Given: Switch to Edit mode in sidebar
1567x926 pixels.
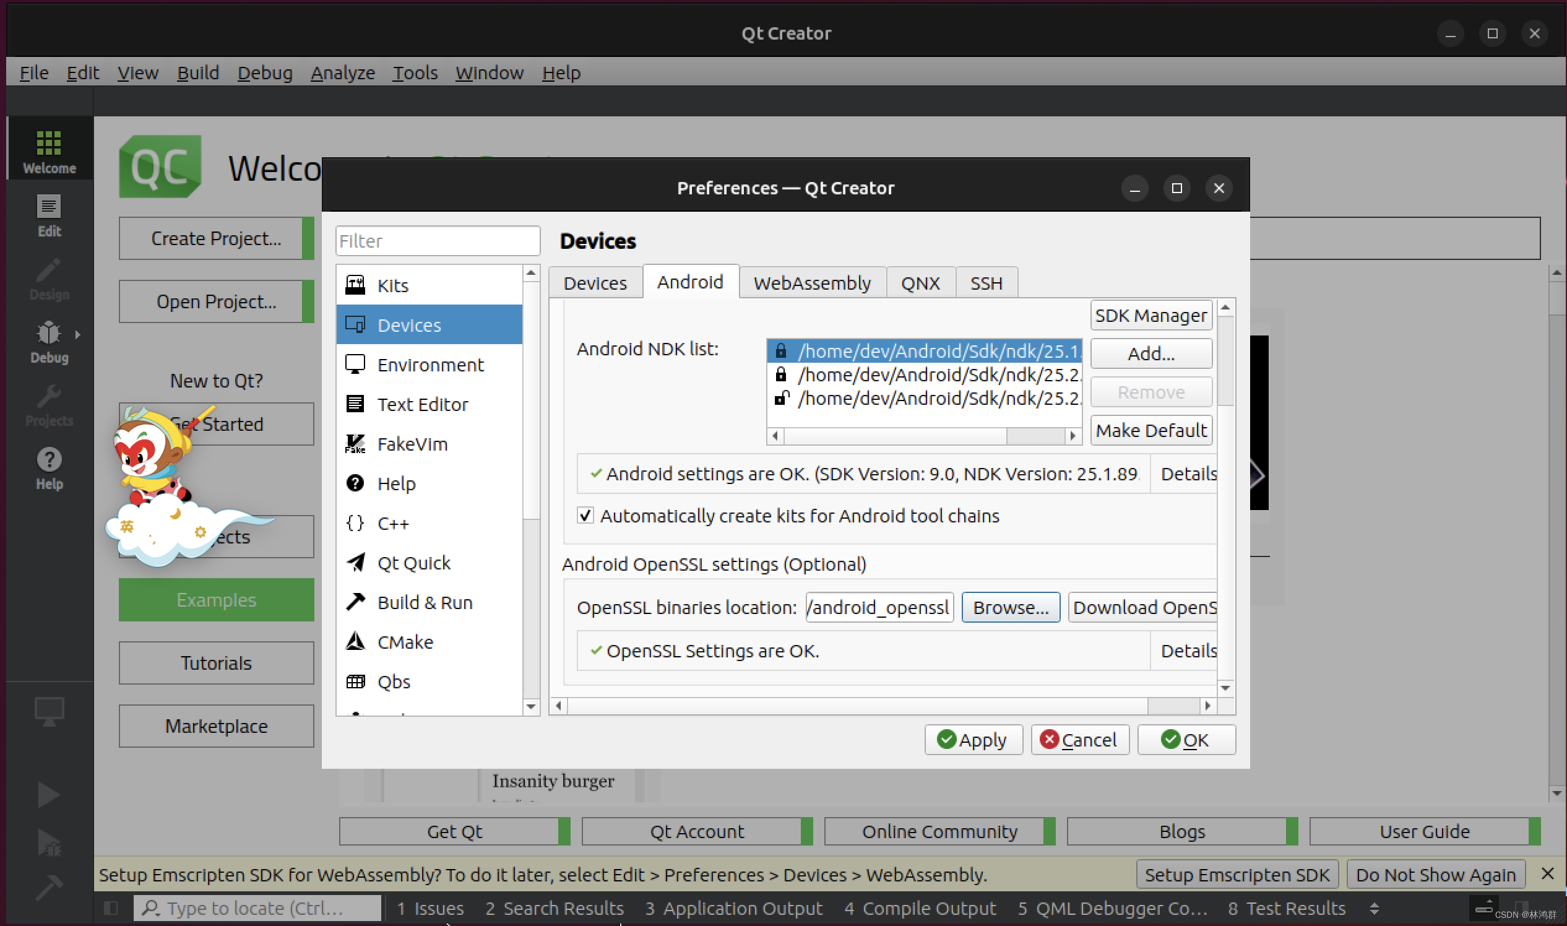Looking at the screenshot, I should tap(50, 215).
